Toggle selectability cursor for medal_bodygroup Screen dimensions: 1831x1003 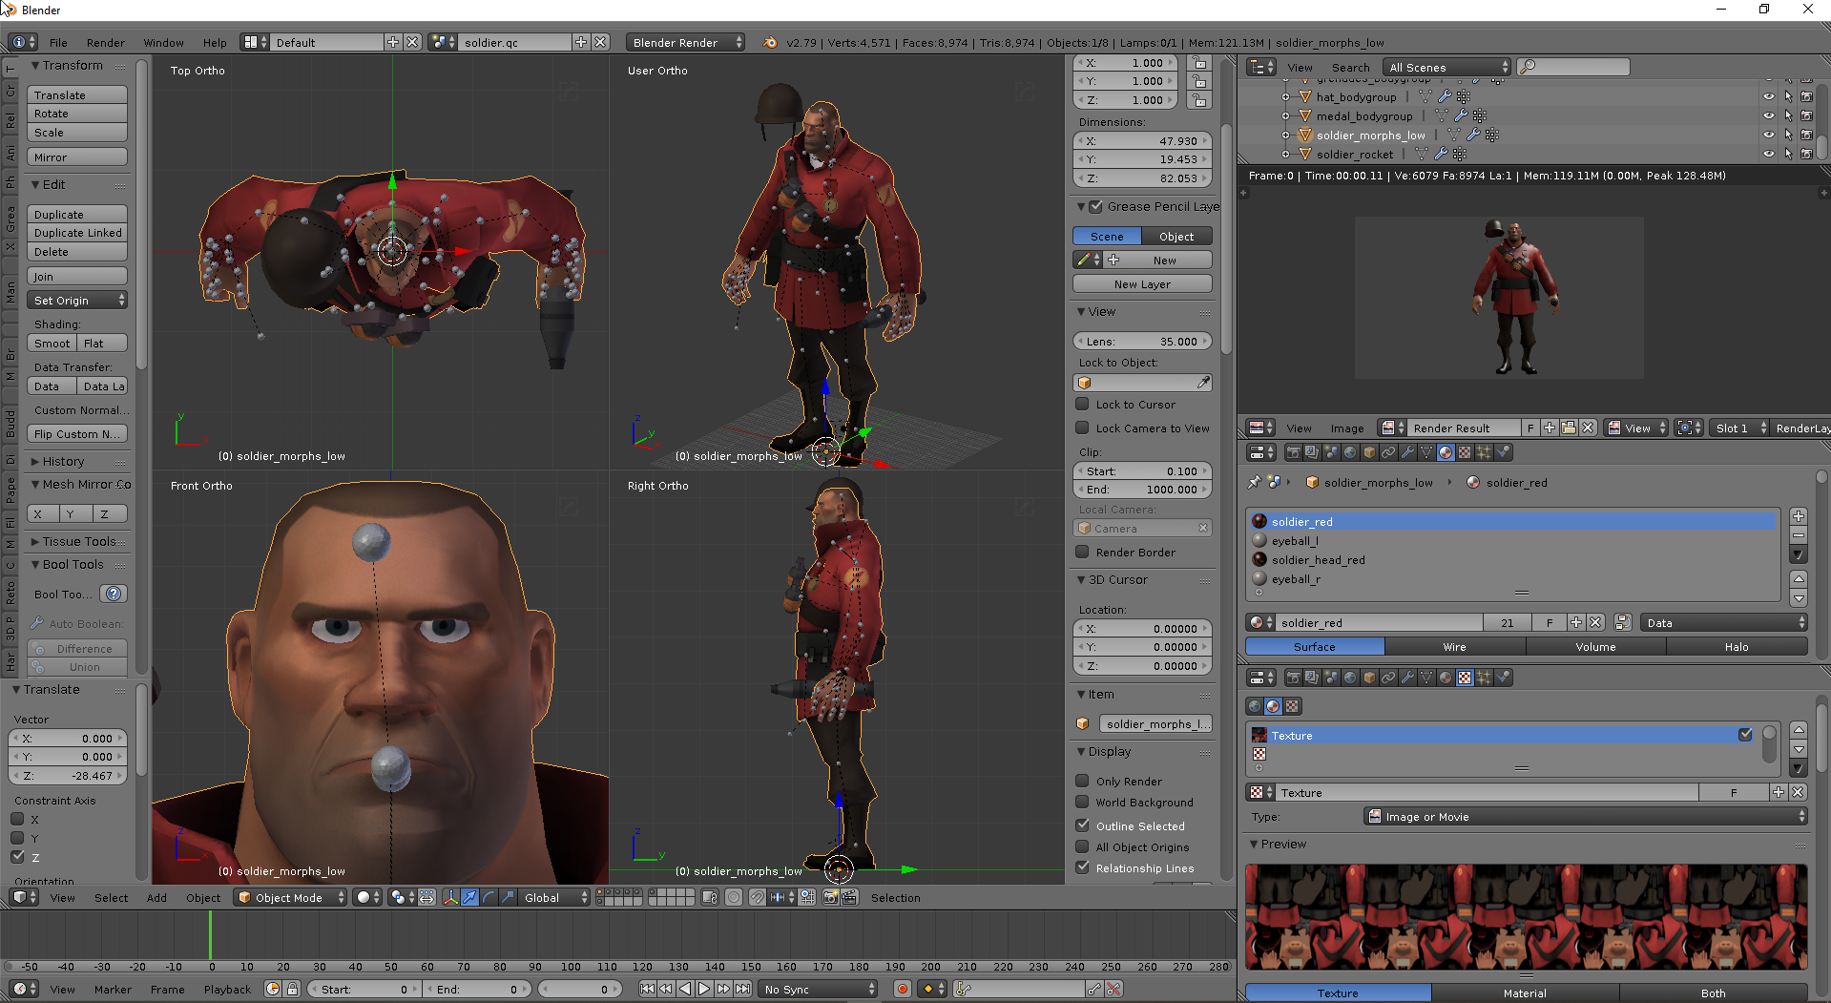click(1788, 115)
